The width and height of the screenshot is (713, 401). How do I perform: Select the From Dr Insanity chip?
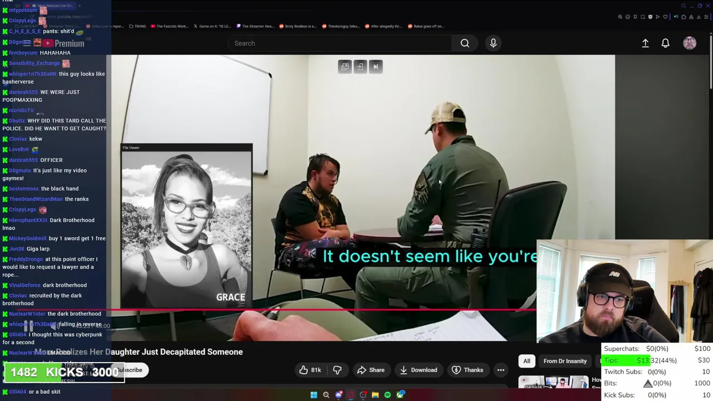565,361
